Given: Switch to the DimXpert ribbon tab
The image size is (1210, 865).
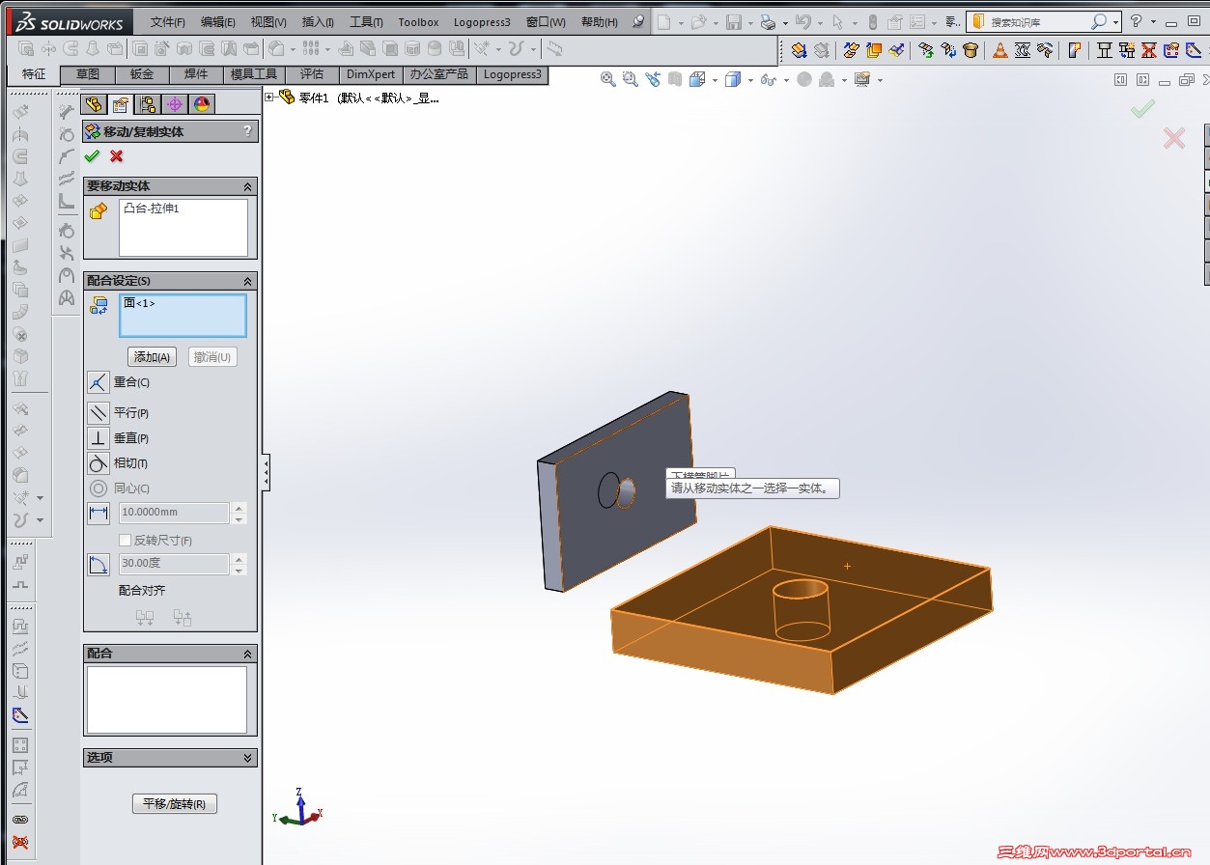Looking at the screenshot, I should 371,74.
